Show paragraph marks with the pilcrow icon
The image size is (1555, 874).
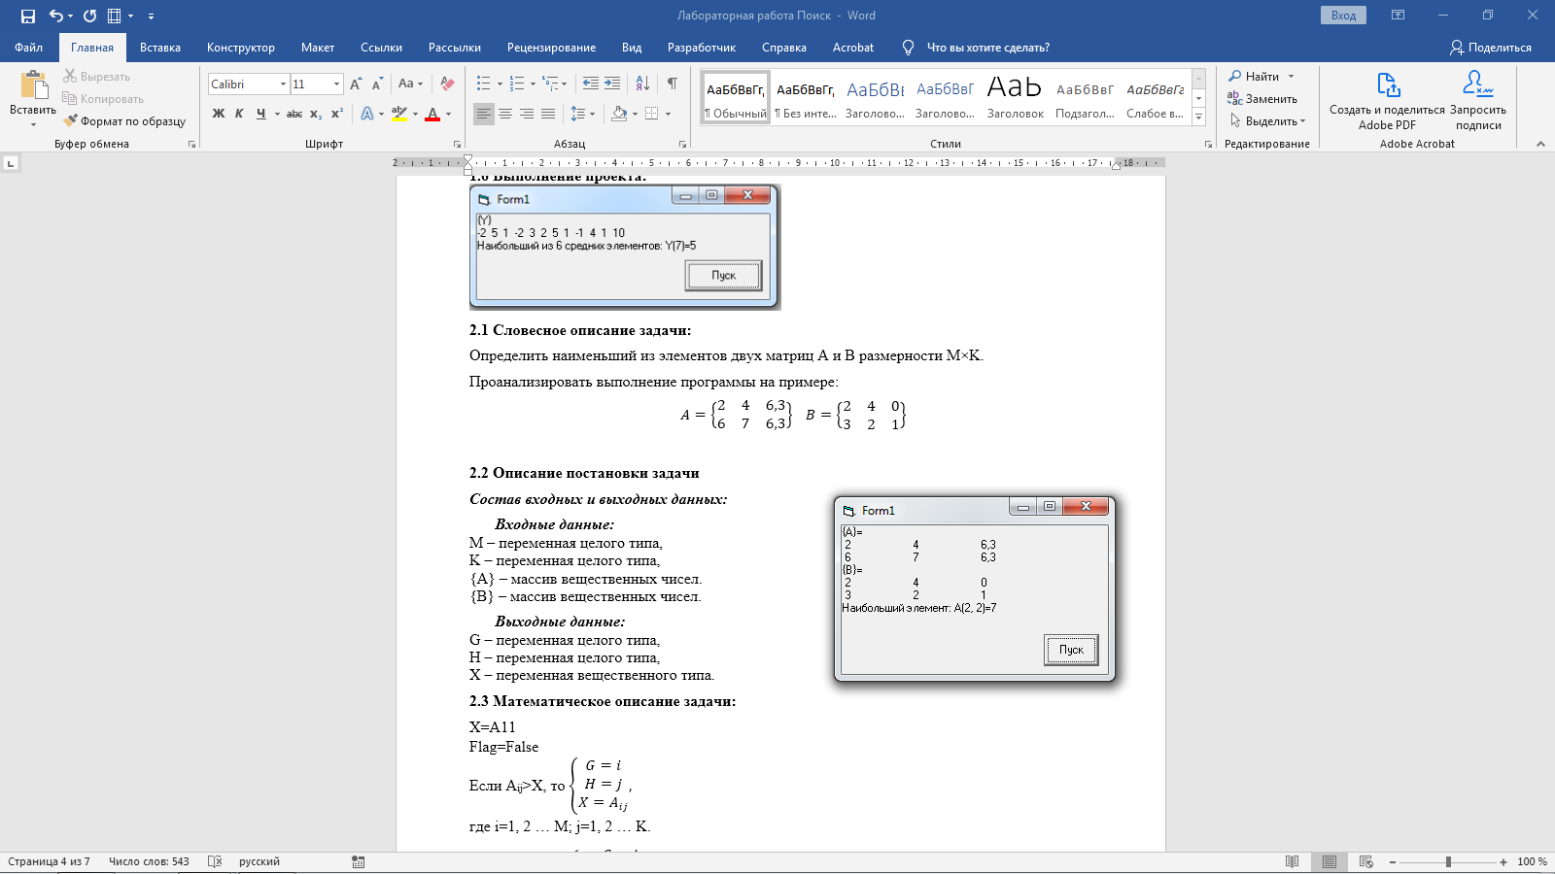[672, 84]
